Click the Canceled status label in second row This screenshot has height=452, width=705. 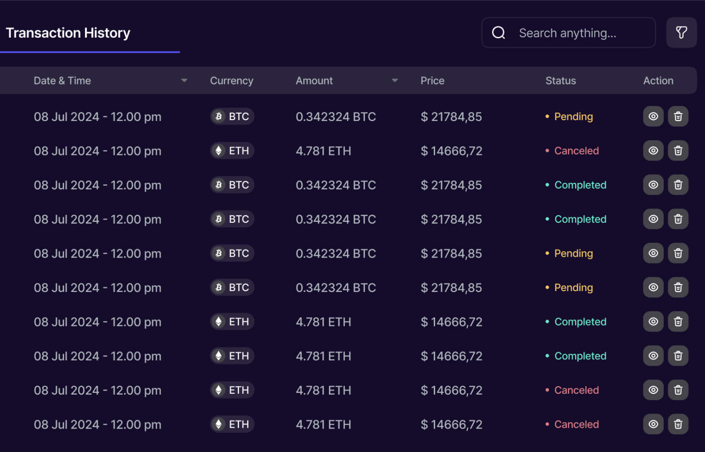point(576,151)
